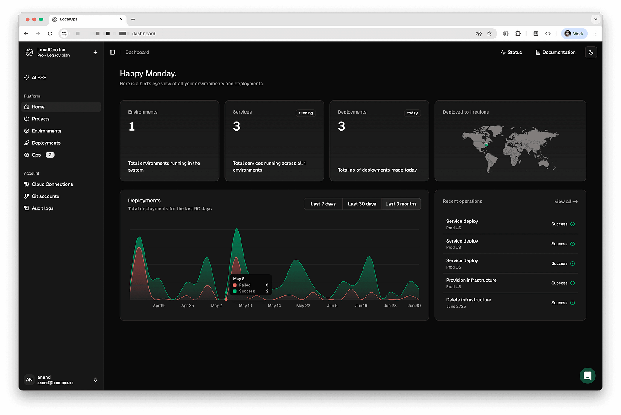Click the address bar URL field
621x415 pixels.
point(277,34)
